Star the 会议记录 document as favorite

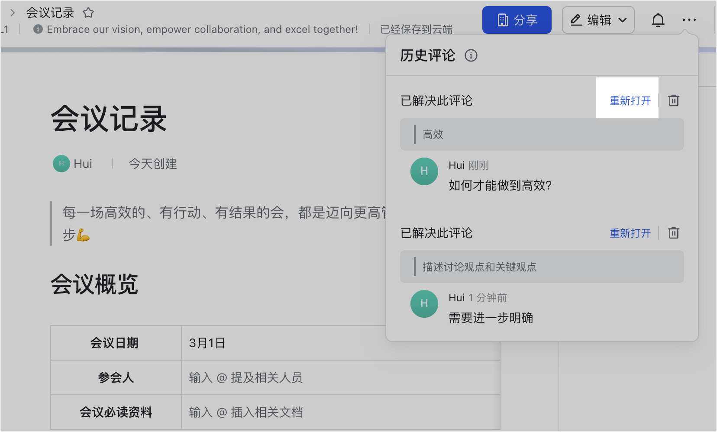coord(88,13)
